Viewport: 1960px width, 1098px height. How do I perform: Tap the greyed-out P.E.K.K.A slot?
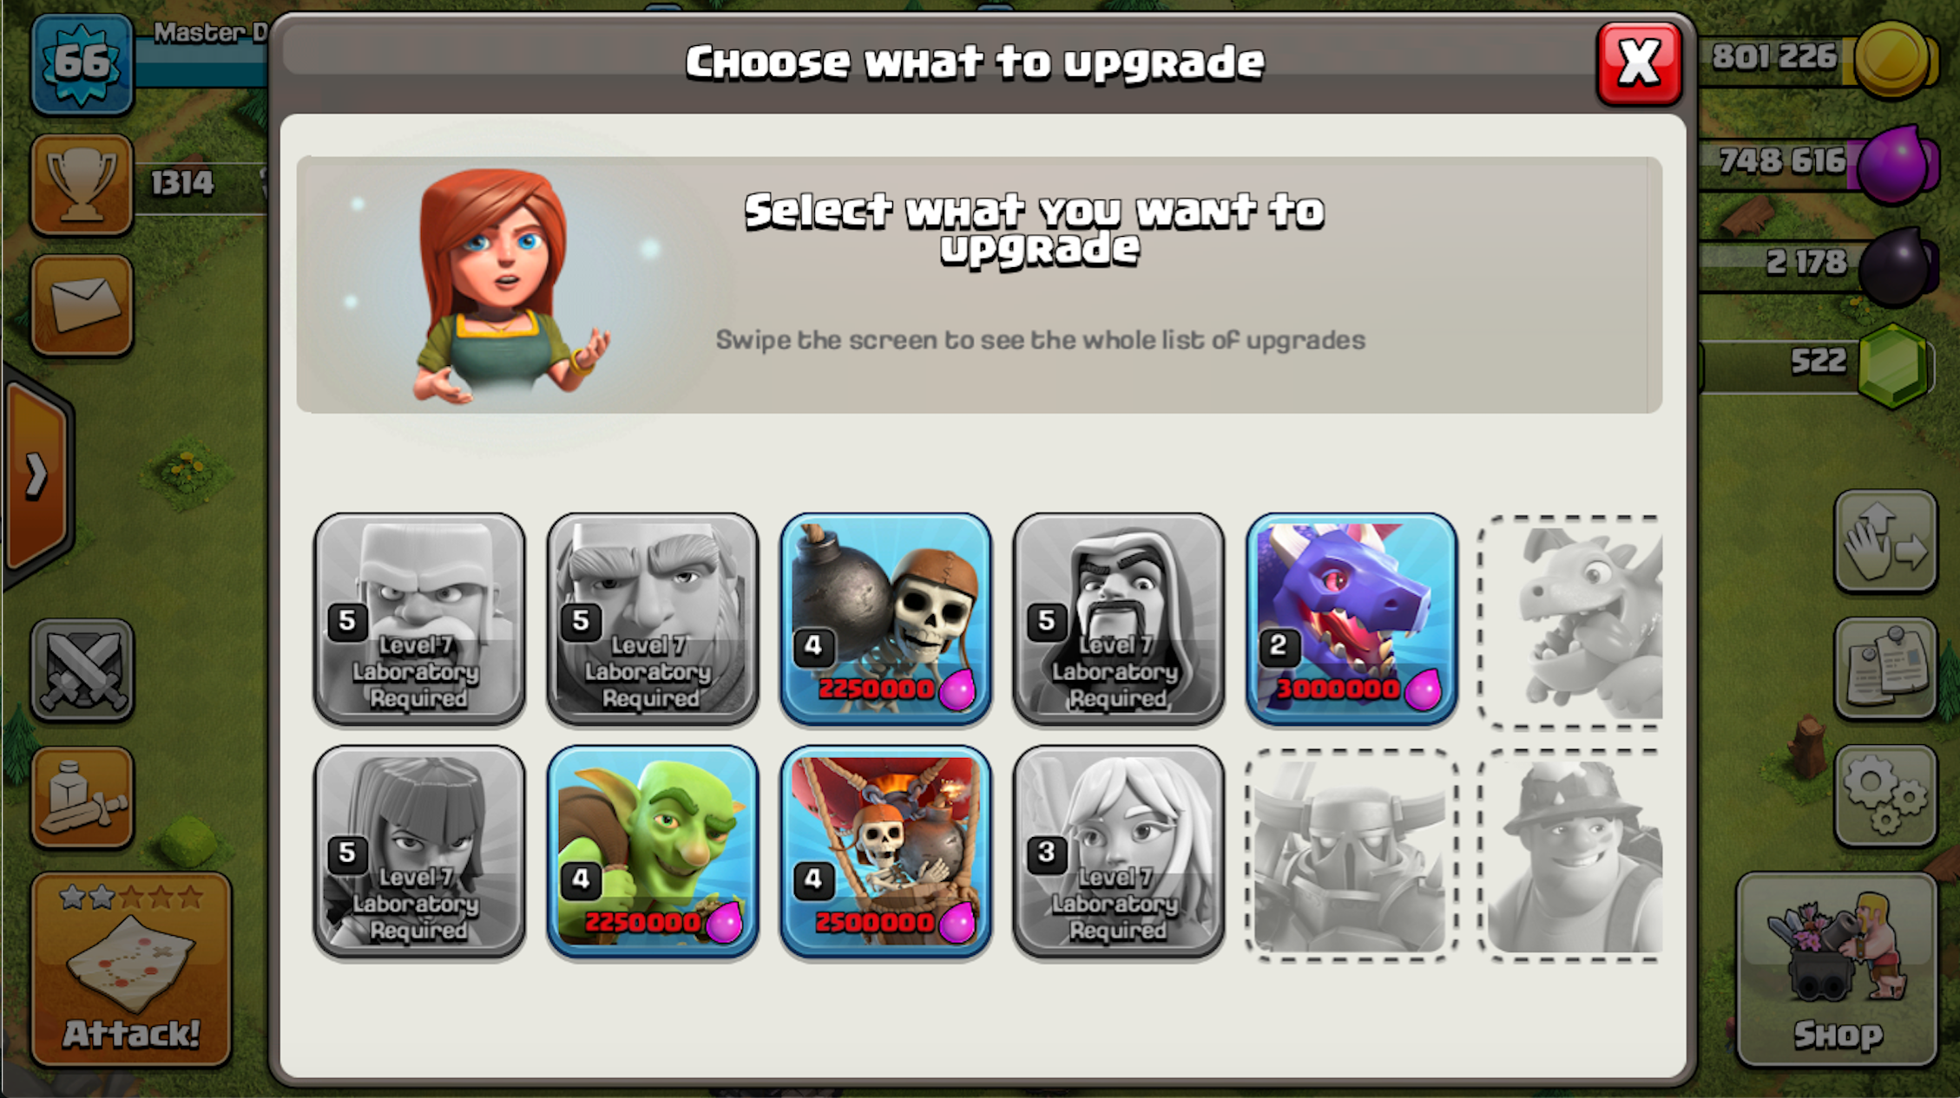tap(1352, 854)
